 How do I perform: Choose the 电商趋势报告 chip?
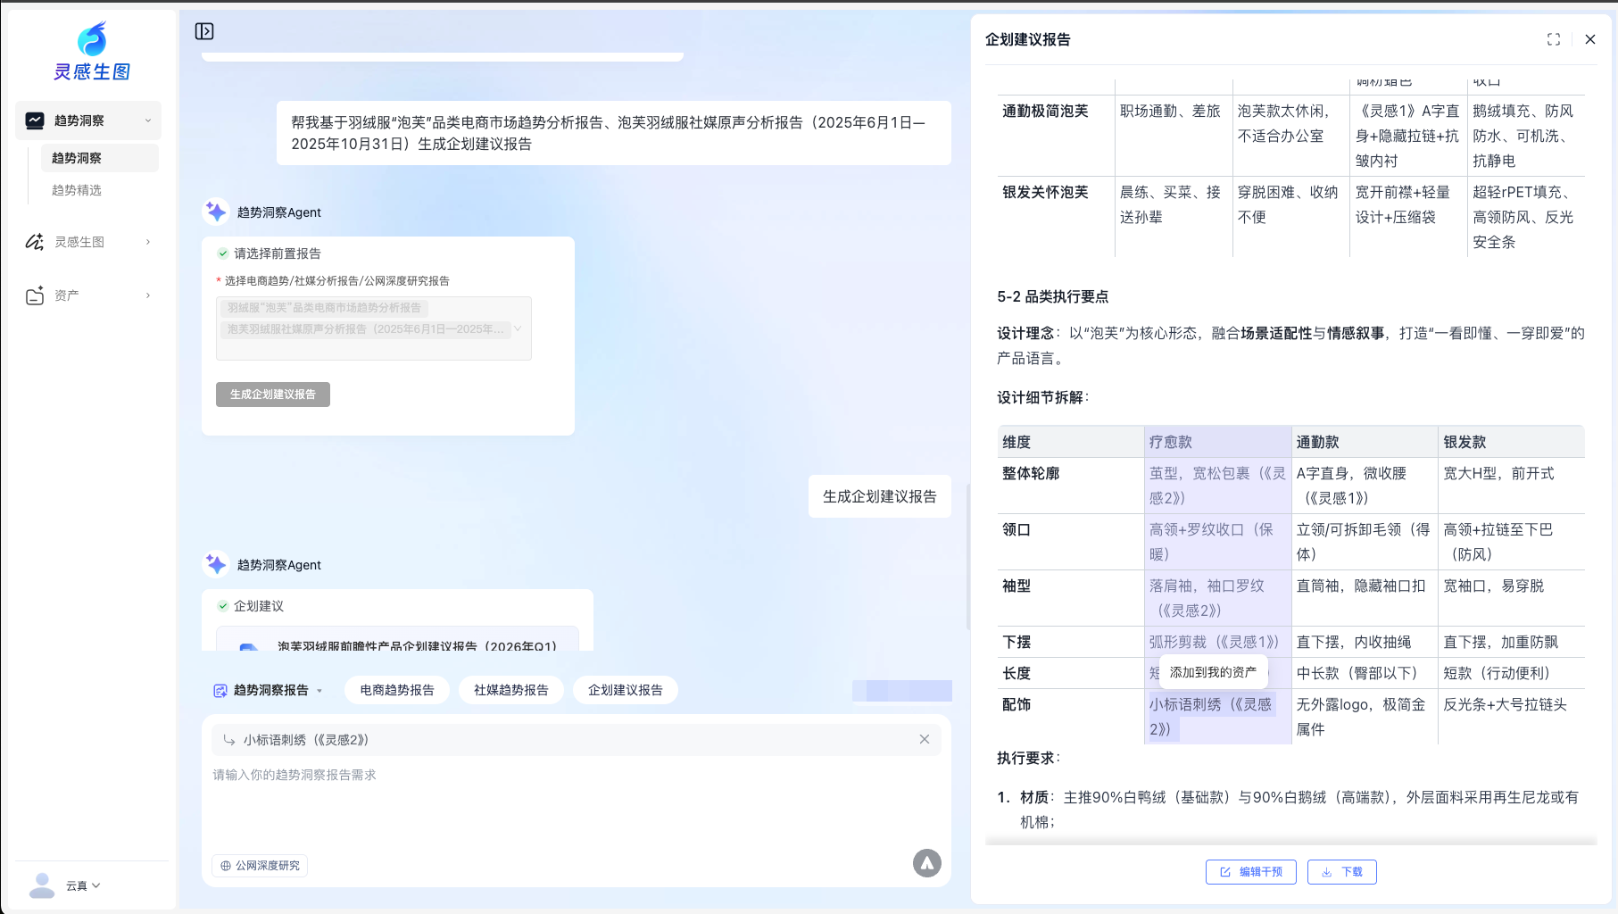pos(397,690)
